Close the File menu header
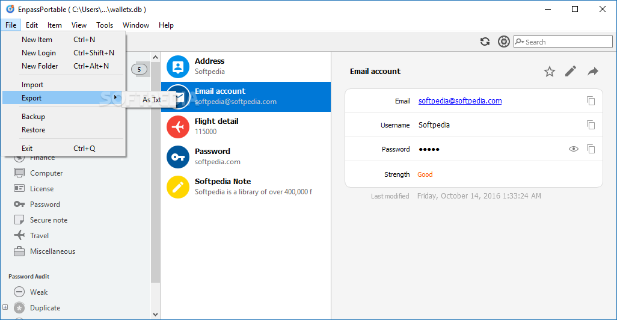Viewport: 617px width, 320px height. (x=11, y=25)
